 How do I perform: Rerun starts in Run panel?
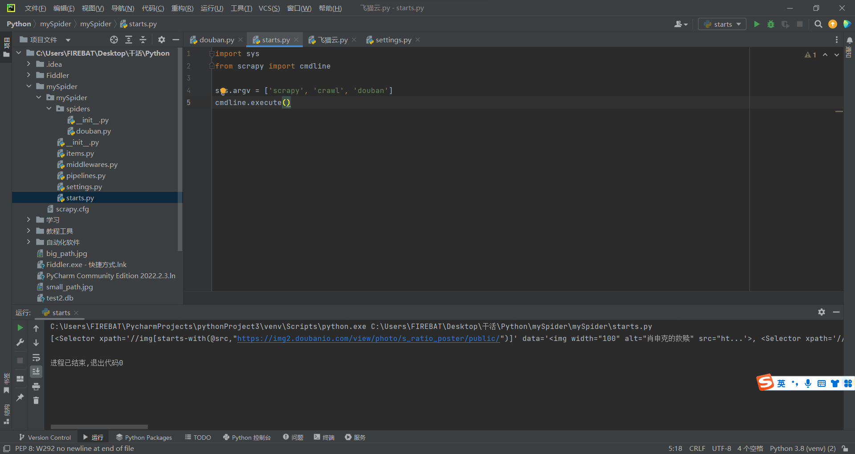[20, 328]
